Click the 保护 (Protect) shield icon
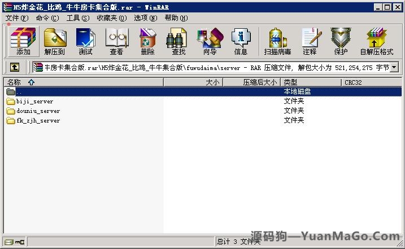This screenshot has height=249, width=405. click(341, 41)
